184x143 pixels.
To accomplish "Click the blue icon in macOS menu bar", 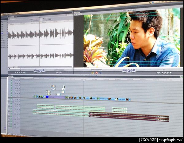I will click(x=153, y=2).
